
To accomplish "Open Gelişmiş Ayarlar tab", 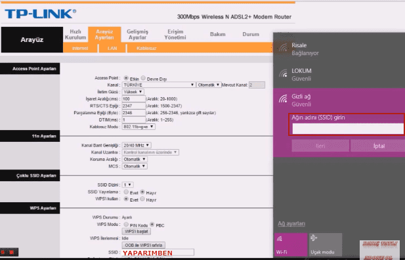I will 137,34.
